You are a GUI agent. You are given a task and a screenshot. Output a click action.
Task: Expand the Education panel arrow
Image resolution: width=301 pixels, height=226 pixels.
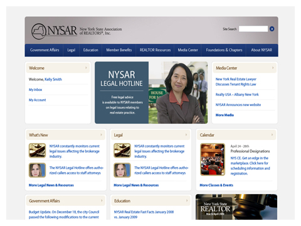pyautogui.click(x=187, y=201)
